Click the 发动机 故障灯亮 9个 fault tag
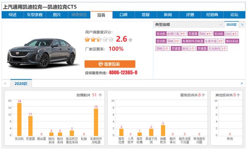 click(x=171, y=34)
